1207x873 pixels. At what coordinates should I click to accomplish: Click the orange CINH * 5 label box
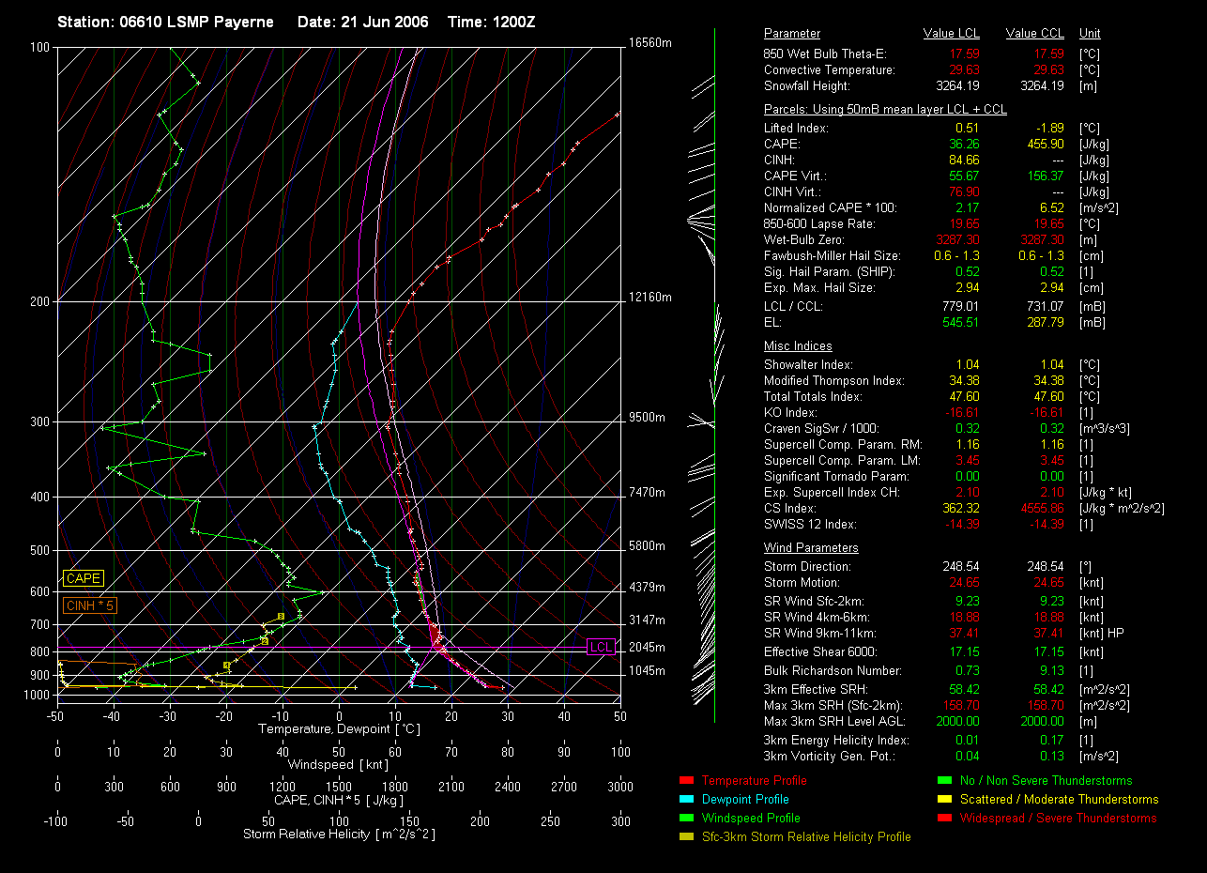coord(89,605)
